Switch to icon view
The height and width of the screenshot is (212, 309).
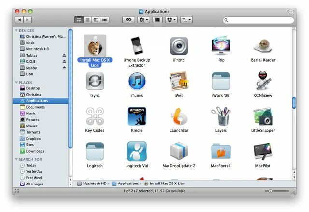pos(79,20)
